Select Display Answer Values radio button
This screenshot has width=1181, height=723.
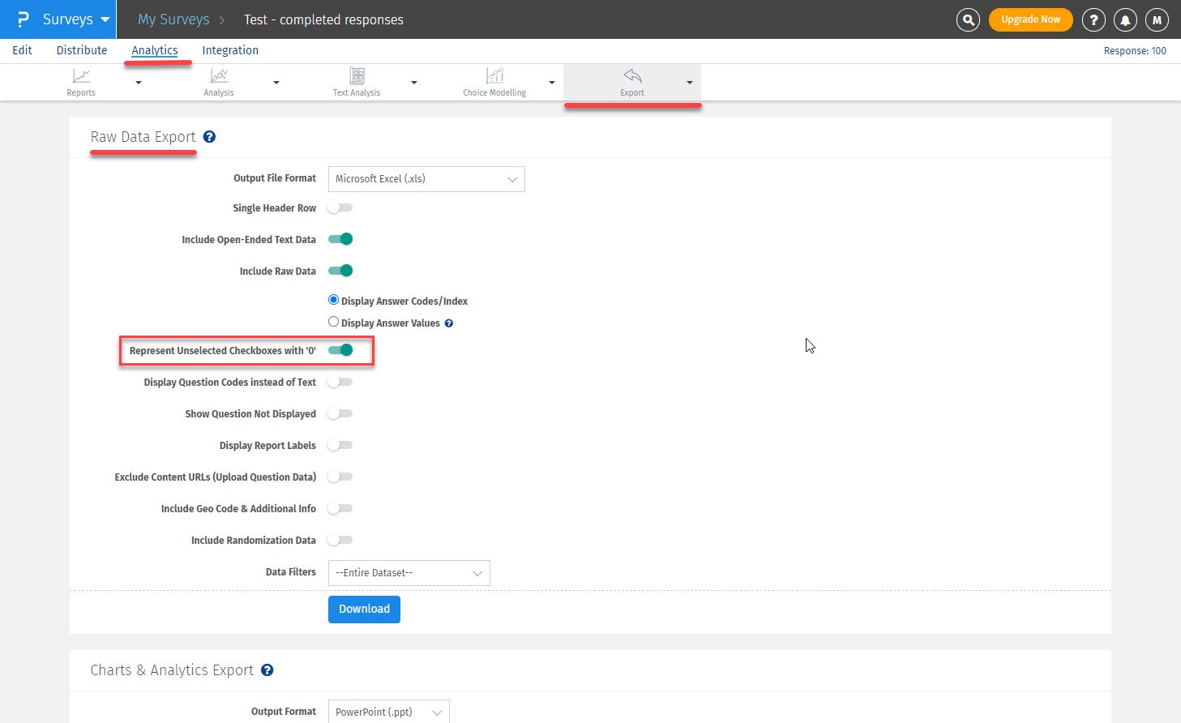click(333, 322)
